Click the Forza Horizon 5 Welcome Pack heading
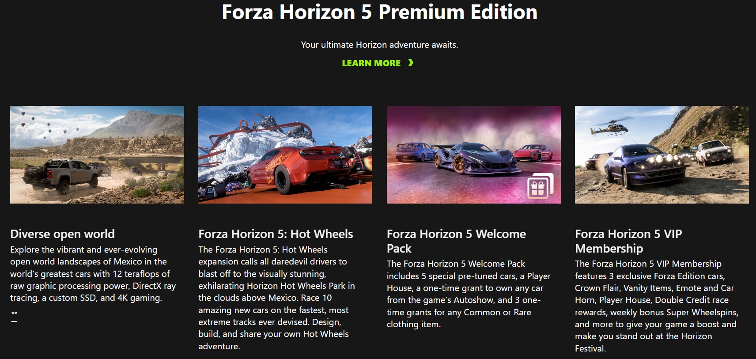The width and height of the screenshot is (756, 359). (x=456, y=241)
